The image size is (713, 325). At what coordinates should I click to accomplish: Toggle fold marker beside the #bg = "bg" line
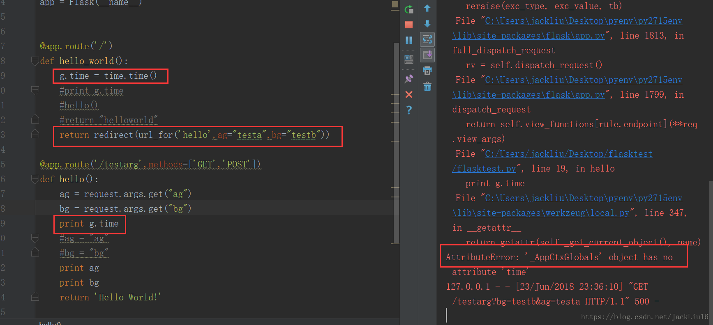pyautogui.click(x=35, y=253)
